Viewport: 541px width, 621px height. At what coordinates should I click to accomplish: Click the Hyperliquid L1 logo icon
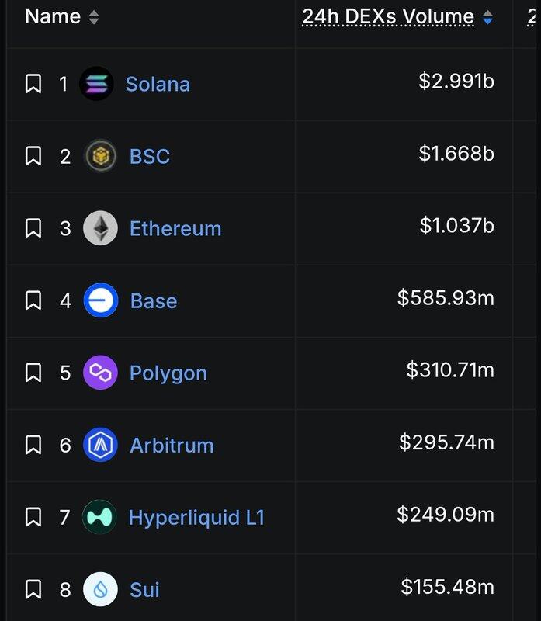tap(100, 517)
